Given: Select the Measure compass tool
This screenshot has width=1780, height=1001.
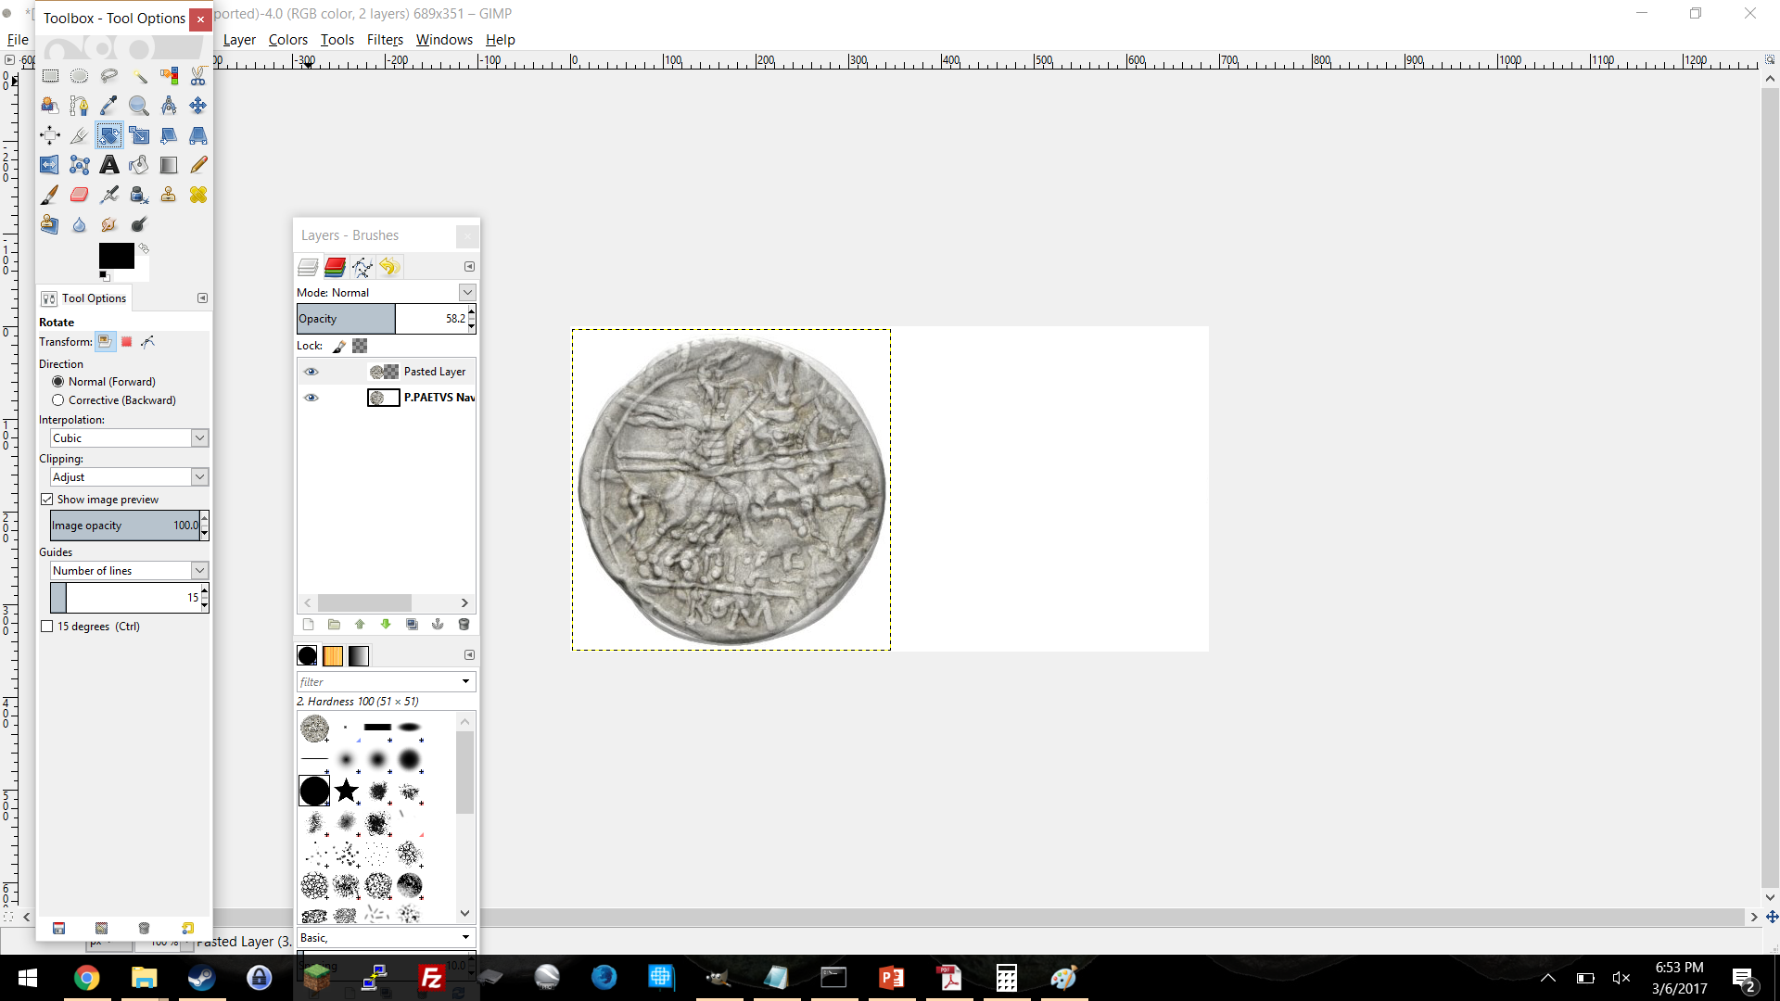Looking at the screenshot, I should tap(169, 106).
